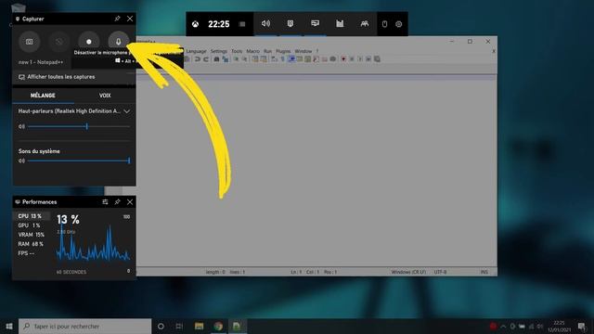Click INS indicator in the status bar
The image size is (594, 334).
pos(484,272)
